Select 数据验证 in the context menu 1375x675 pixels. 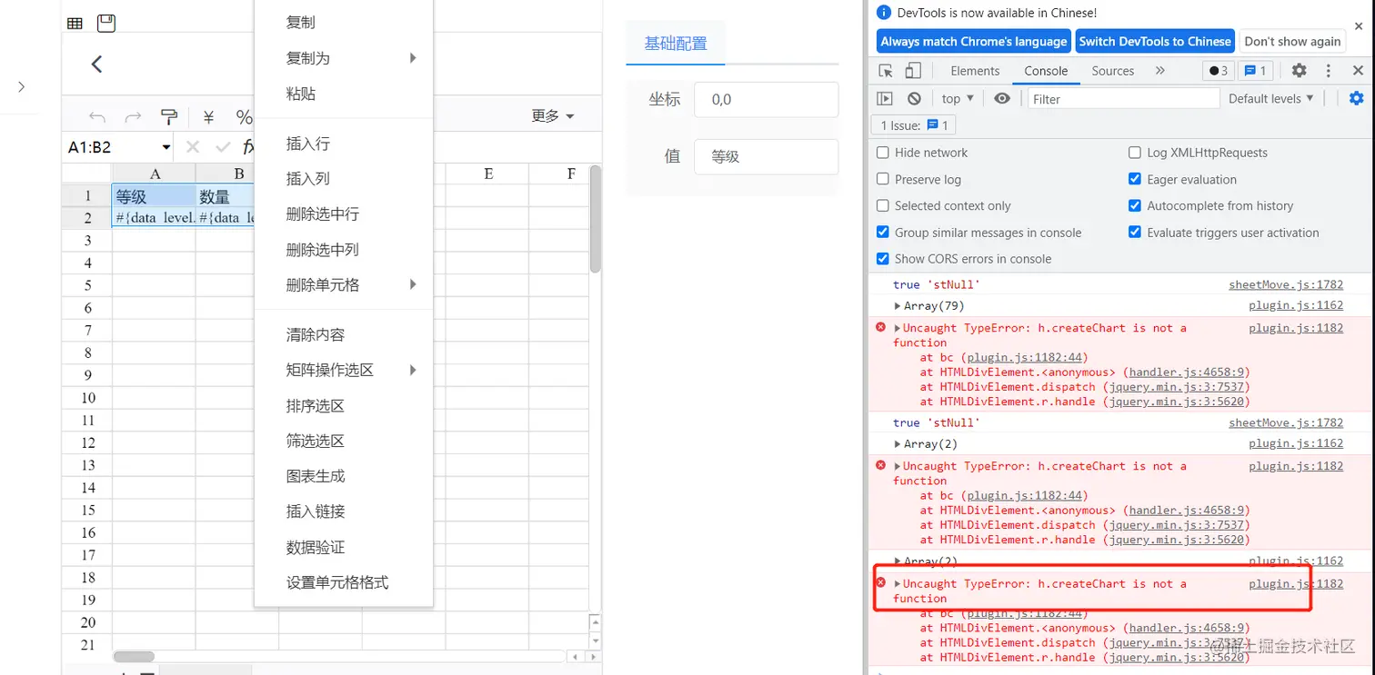point(344,548)
